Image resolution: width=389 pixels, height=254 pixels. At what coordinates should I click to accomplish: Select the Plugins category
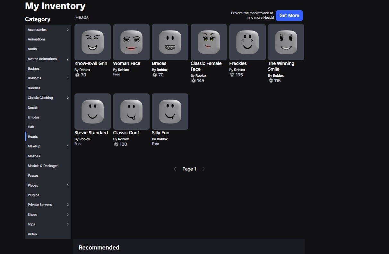[48, 195]
